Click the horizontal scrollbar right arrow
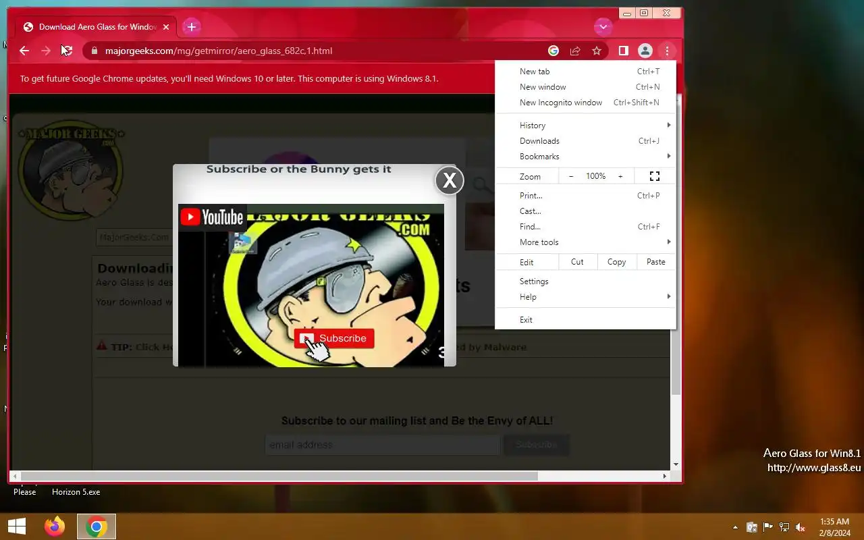The image size is (864, 540). click(x=665, y=476)
